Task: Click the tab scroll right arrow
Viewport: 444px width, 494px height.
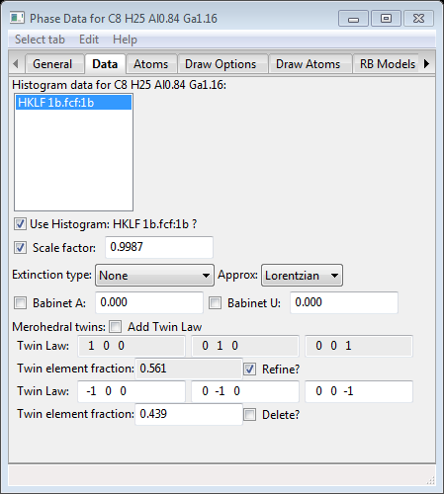Action: point(426,63)
